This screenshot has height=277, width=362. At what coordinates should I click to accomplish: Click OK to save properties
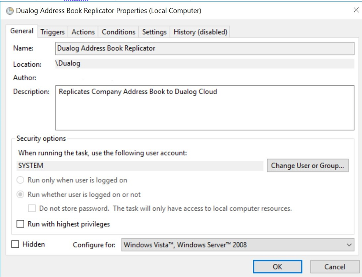tap(277, 267)
